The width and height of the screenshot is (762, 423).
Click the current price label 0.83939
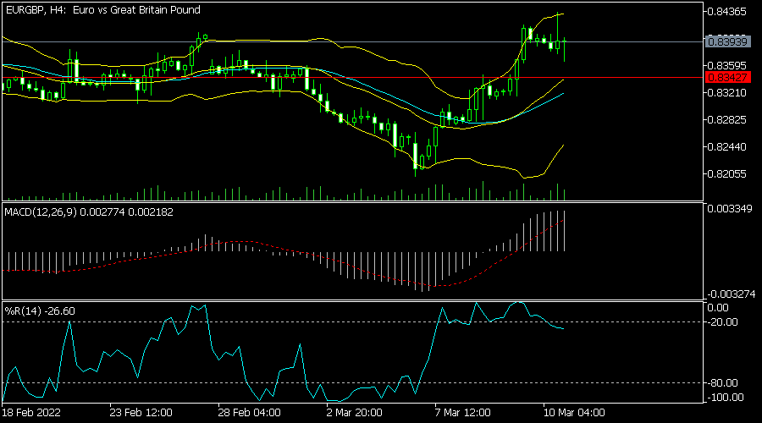pyautogui.click(x=727, y=41)
